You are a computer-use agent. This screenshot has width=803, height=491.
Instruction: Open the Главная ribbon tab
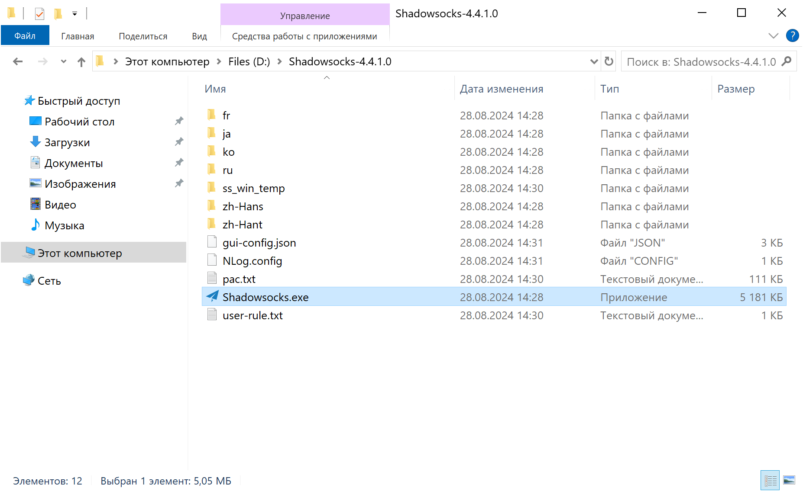tap(78, 36)
